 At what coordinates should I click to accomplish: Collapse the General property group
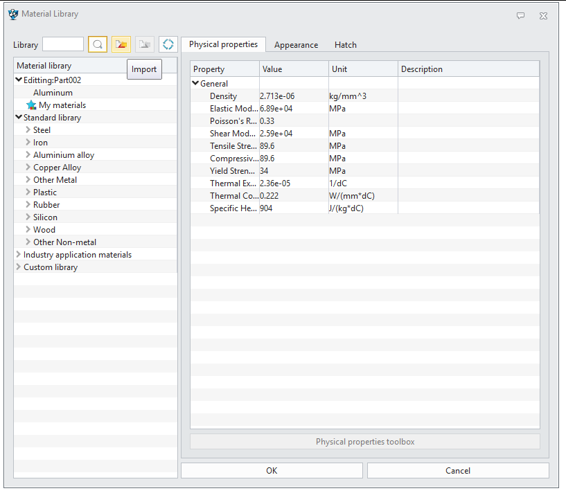196,84
